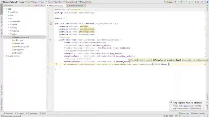Screen dimensions: 209x117
Task: Click the CRLF line separator in status bar
Action: pyautogui.click(x=171, y=116)
